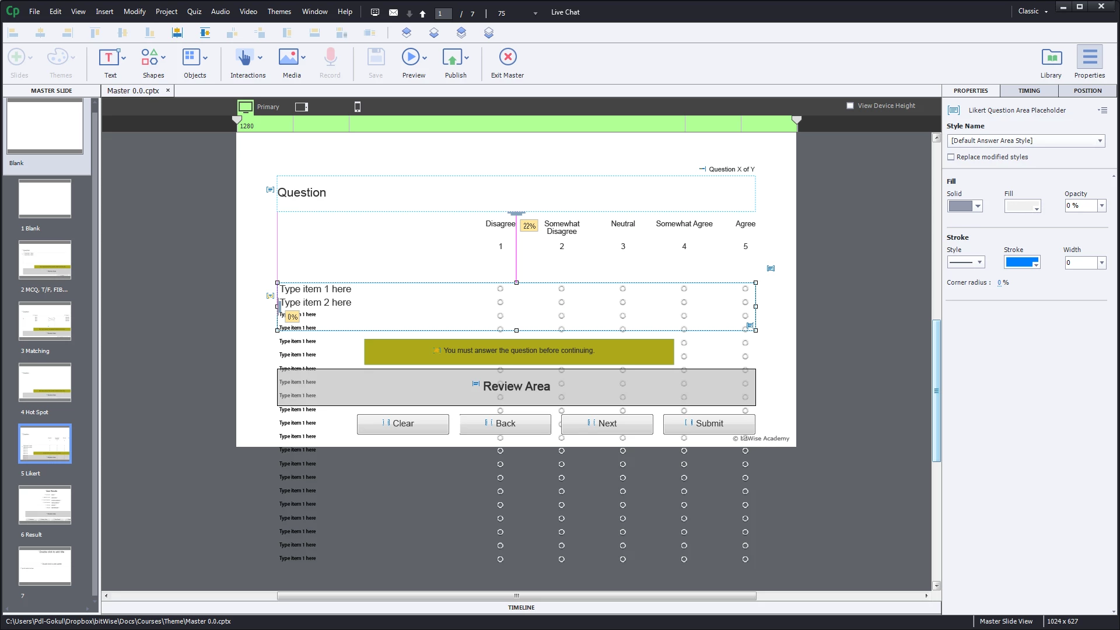Click the Interactions icon
Screen dimensions: 1120x630
click(x=244, y=58)
